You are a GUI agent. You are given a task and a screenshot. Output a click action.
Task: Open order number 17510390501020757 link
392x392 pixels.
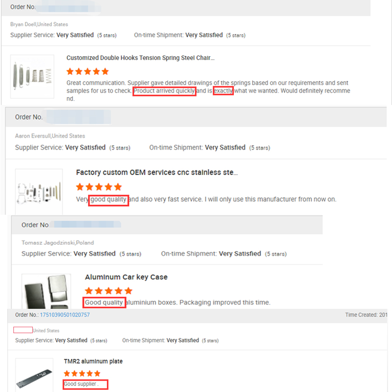point(65,315)
